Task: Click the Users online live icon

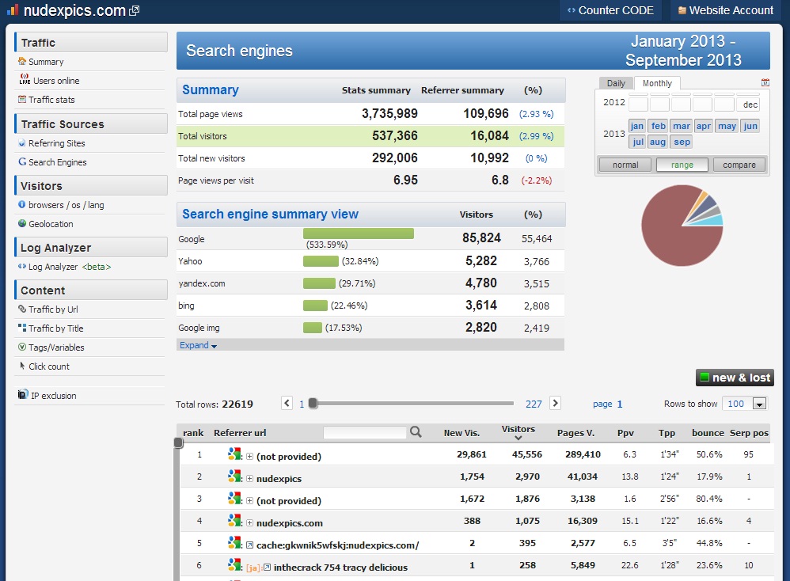Action: click(x=25, y=80)
